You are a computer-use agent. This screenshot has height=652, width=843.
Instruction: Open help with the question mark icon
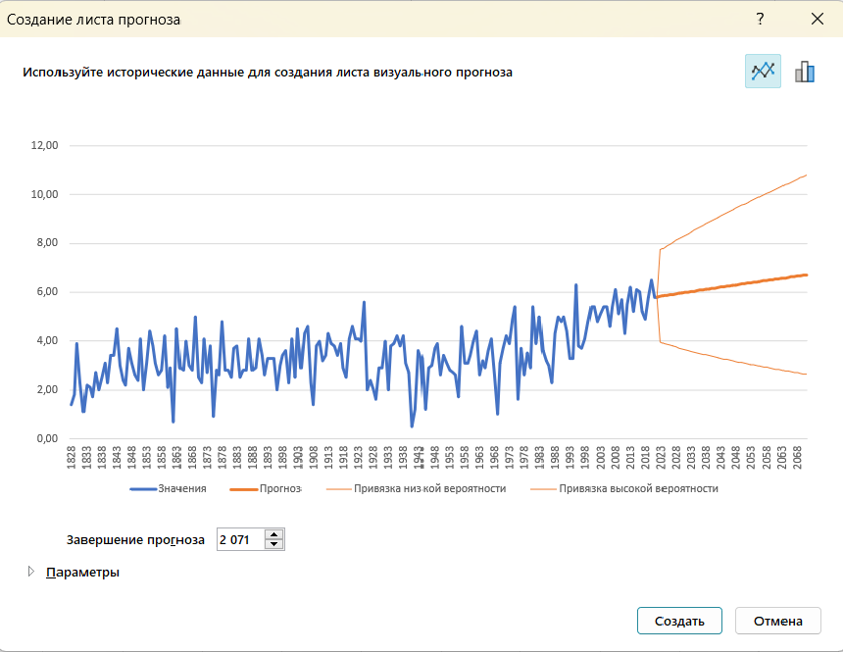point(760,19)
